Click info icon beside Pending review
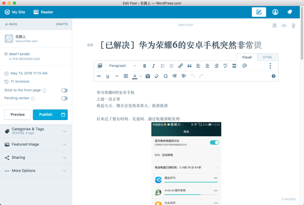The image size is (304, 205). [33, 98]
